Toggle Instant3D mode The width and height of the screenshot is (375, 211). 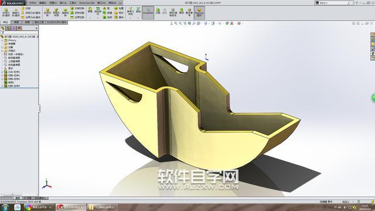tap(148, 12)
